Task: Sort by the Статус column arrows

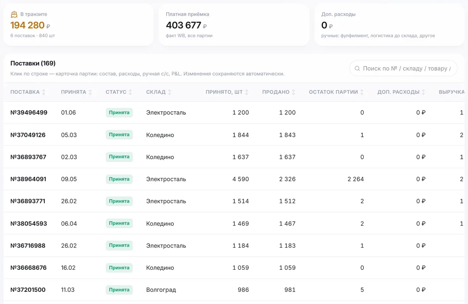Action: 130,92
